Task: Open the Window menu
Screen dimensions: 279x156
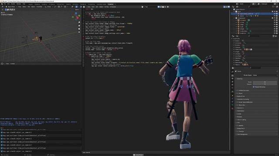Action: (x=19, y=4)
